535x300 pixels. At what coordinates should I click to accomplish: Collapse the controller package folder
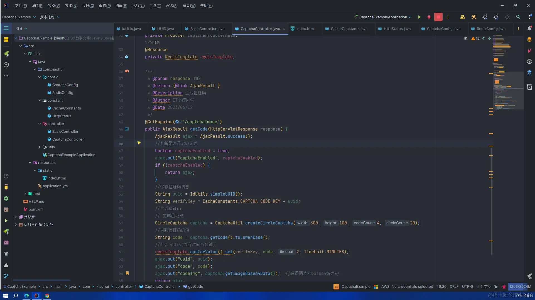(x=40, y=124)
